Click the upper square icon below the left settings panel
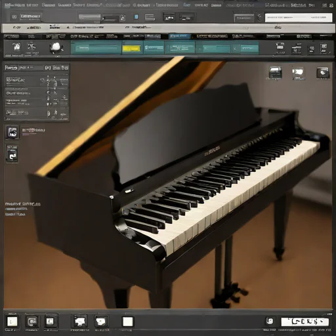 pos(12,132)
